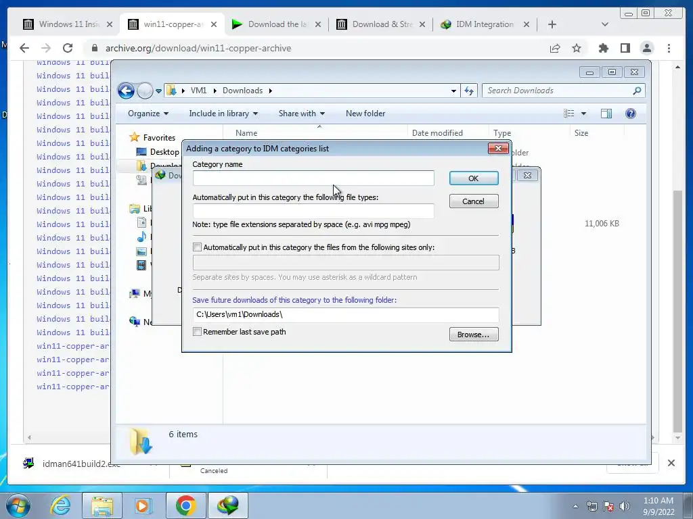The width and height of the screenshot is (693, 519).
Task: Toggle the Remember last save path checkbox
Action: point(197,331)
